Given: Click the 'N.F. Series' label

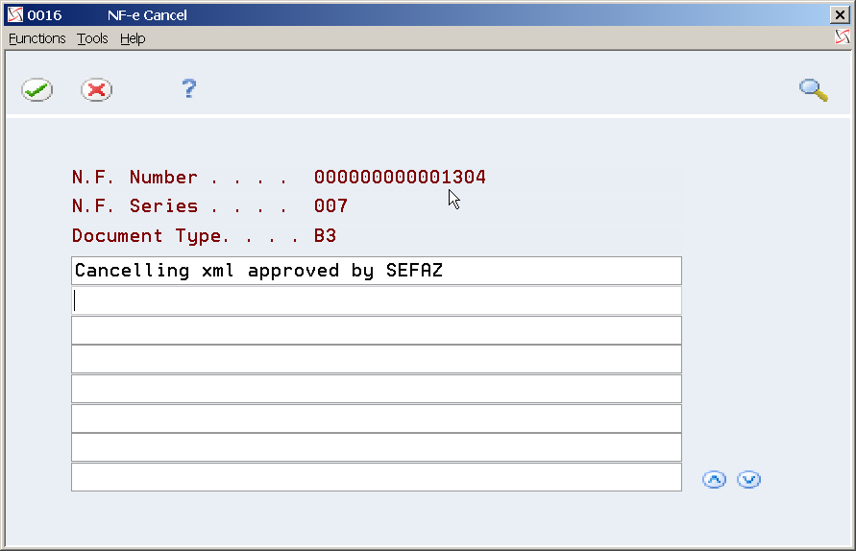Looking at the screenshot, I should 135,205.
